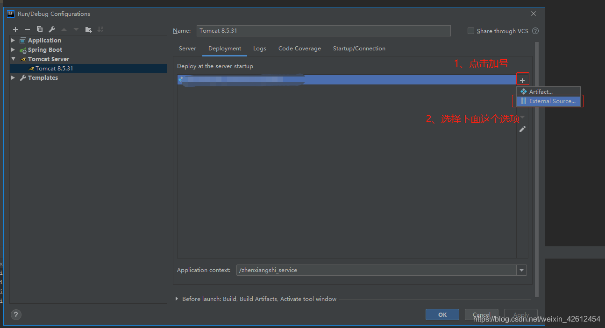Select the Templates tree item
Viewport: 605px width, 328px height.
pyautogui.click(x=43, y=78)
